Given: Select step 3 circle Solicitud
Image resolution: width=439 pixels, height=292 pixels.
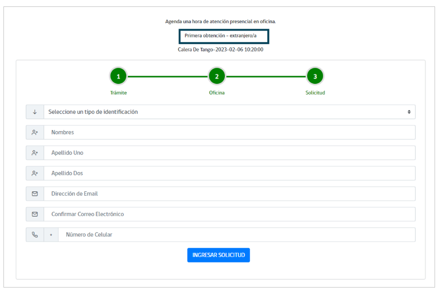Looking at the screenshot, I should (x=315, y=76).
